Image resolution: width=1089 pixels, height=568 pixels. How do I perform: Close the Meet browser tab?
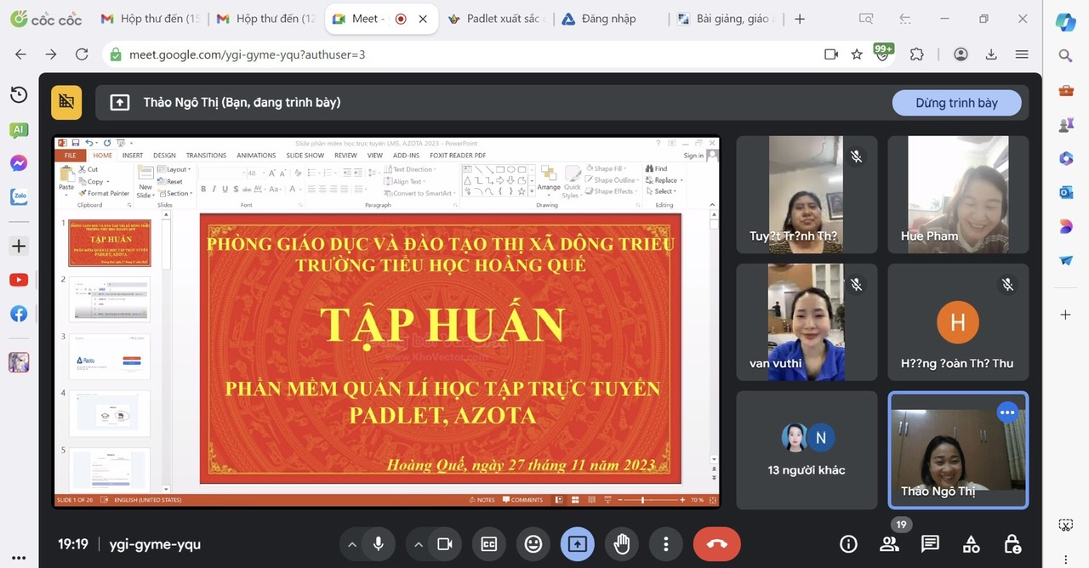point(423,19)
